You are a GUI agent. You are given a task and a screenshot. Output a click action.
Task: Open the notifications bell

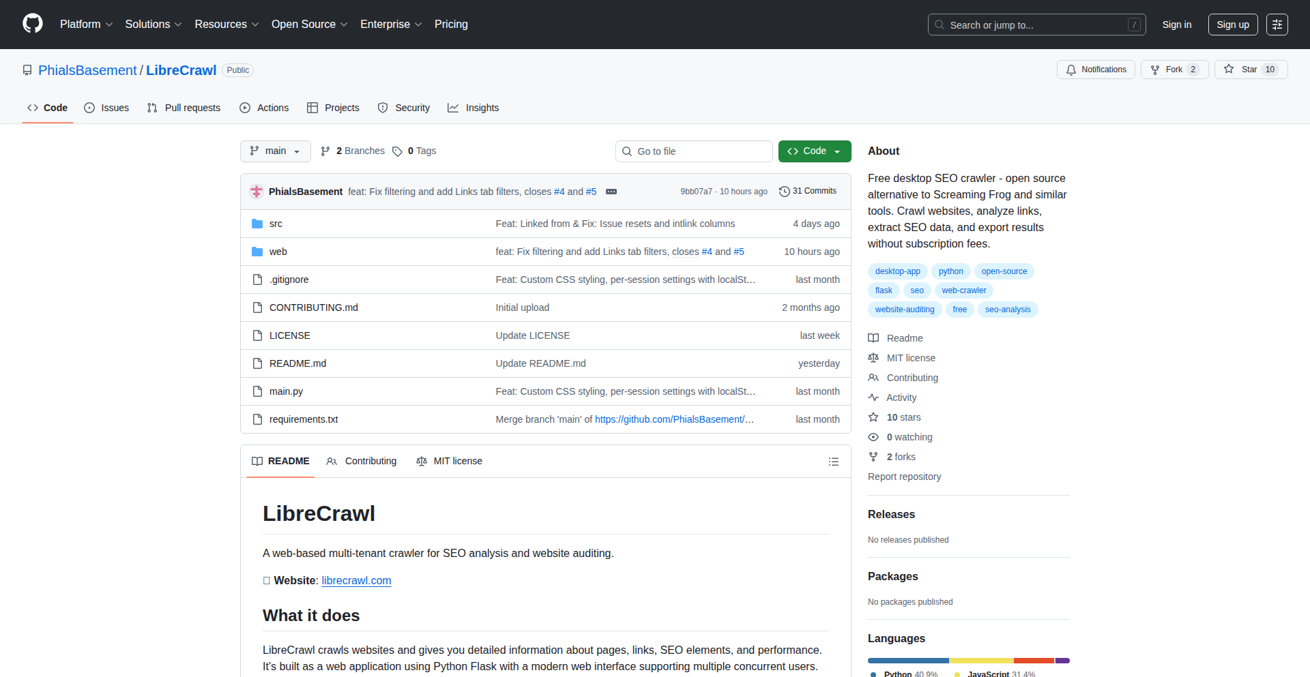[x=1071, y=70]
